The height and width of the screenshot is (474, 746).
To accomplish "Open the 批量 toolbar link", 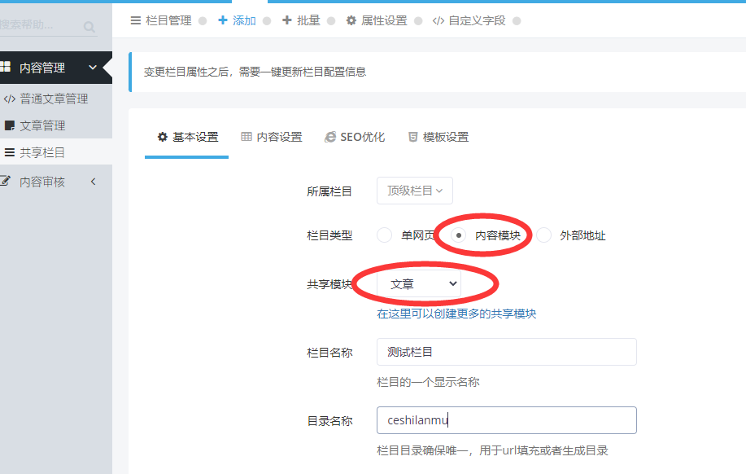I will pyautogui.click(x=308, y=20).
